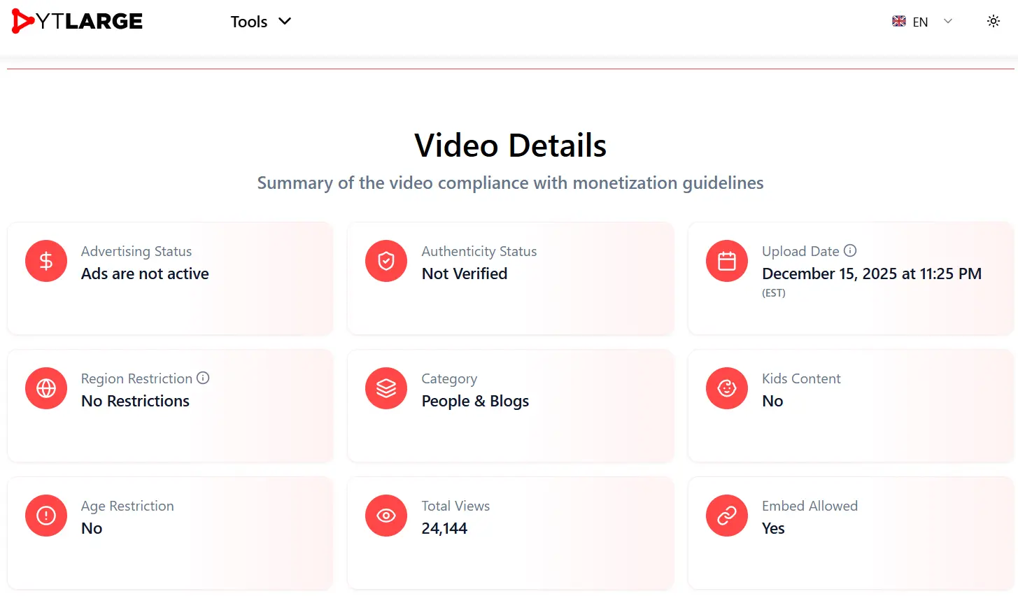Select the '24,144' total views value
This screenshot has width=1018, height=603.
coord(444,528)
